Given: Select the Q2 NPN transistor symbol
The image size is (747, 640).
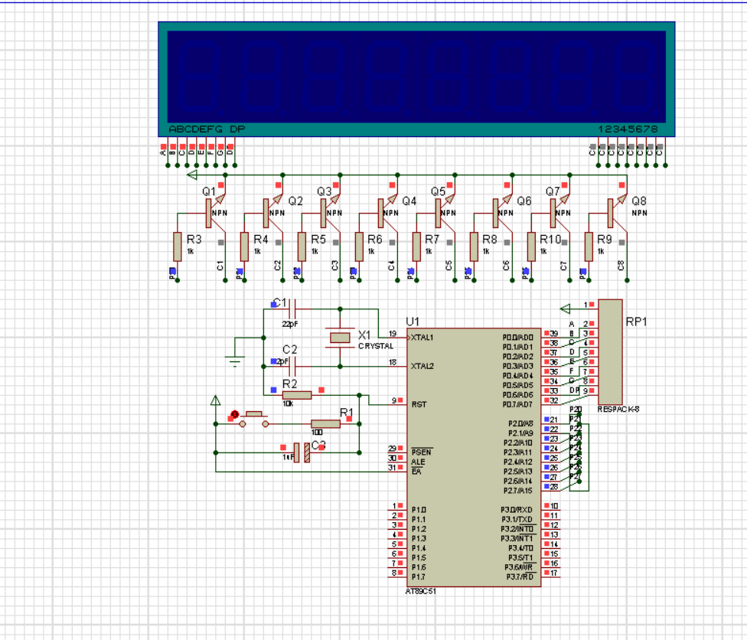Looking at the screenshot, I should click(x=272, y=213).
